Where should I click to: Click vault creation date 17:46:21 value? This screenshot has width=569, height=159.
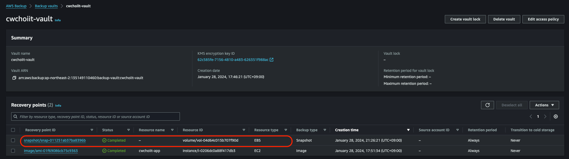pyautogui.click(x=231, y=77)
